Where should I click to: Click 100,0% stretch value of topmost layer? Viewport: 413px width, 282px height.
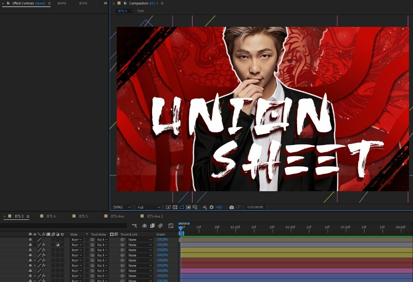tap(162, 239)
